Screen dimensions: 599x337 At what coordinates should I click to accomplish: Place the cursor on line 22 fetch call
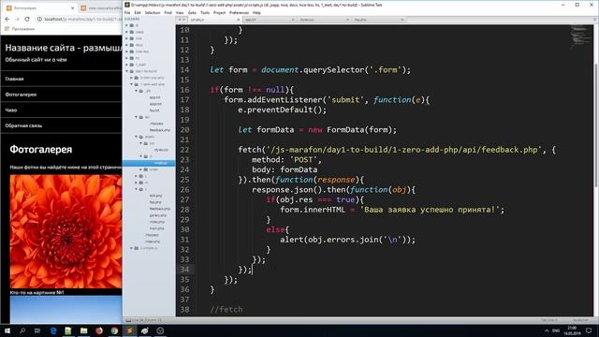click(397, 150)
